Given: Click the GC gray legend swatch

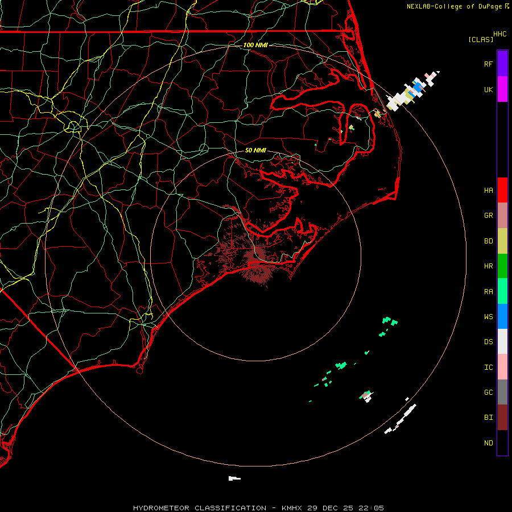Looking at the screenshot, I should click(502, 392).
